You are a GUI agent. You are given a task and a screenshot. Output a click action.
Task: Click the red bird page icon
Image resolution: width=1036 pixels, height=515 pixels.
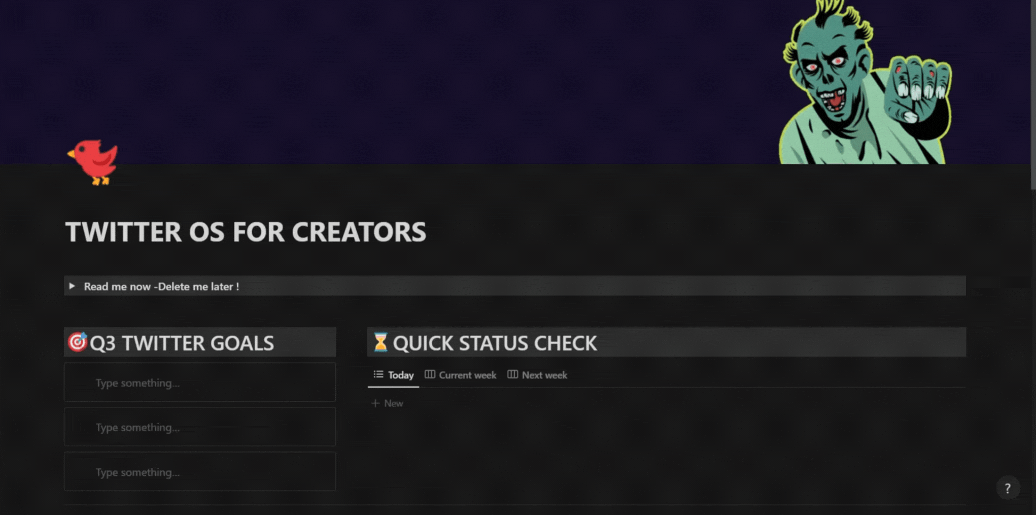click(92, 162)
